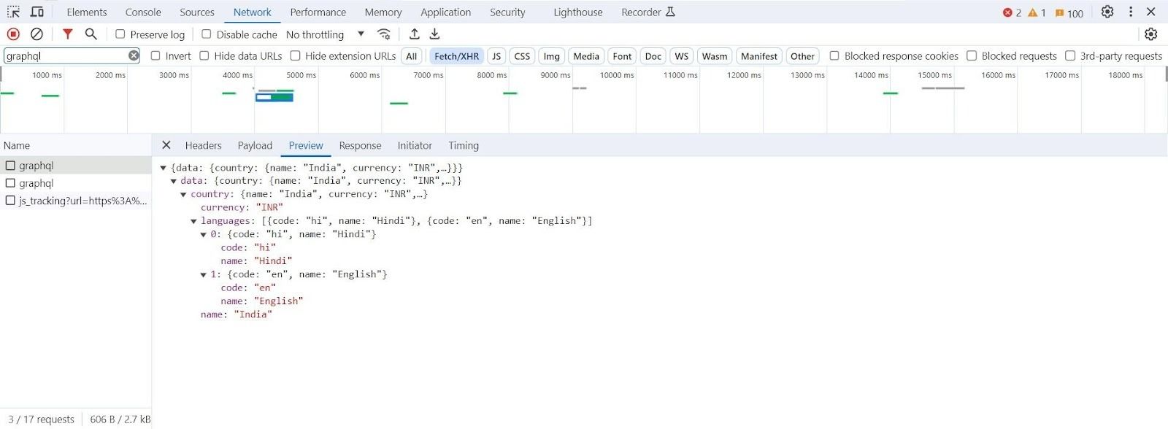Tick the checkbox beside js_tracking request
Viewport: 1168px width, 429px height.
pyautogui.click(x=10, y=201)
